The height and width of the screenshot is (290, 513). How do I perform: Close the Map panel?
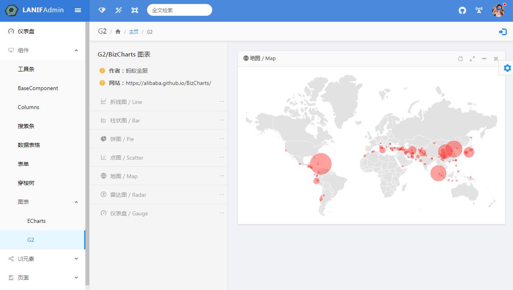point(496,58)
